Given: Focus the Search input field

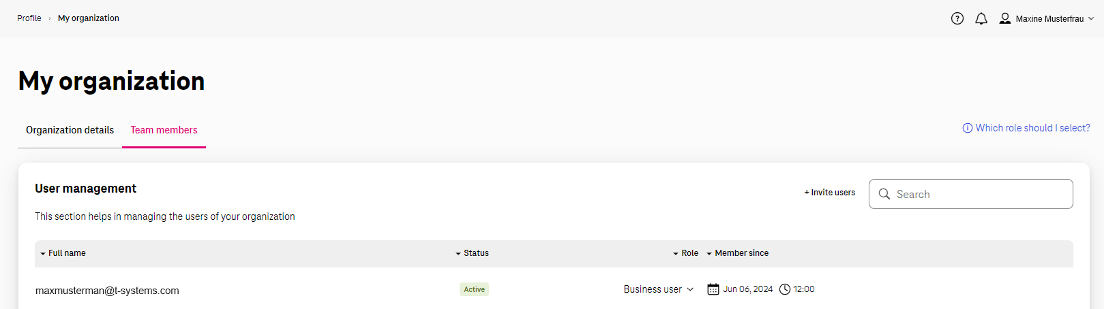Looking at the screenshot, I should (x=971, y=194).
